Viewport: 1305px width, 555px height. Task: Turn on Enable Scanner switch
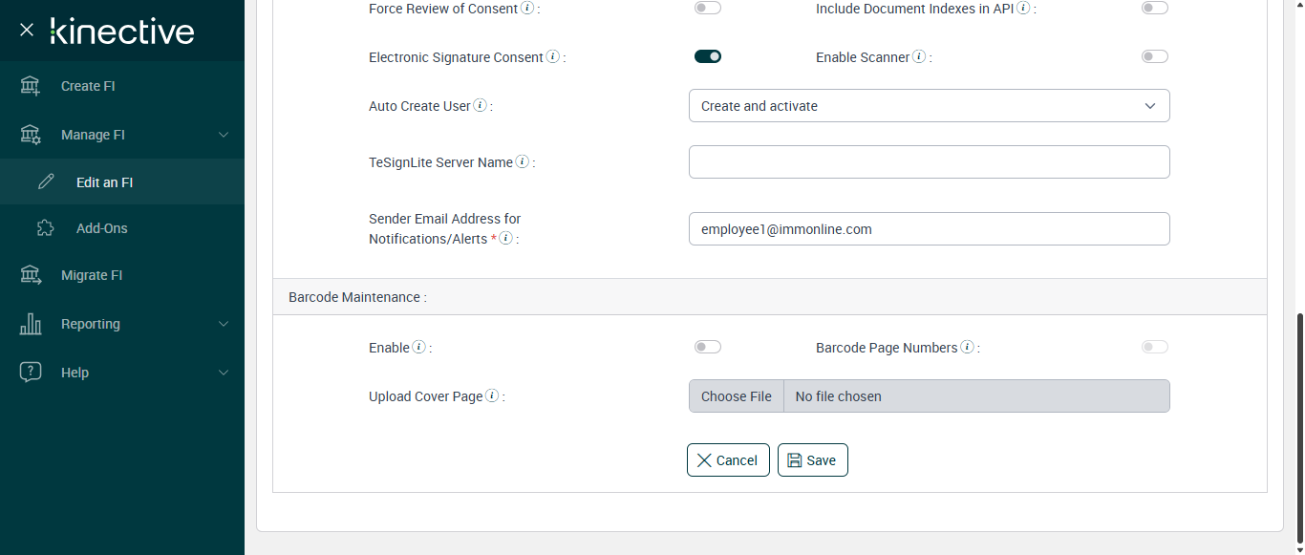point(1154,57)
